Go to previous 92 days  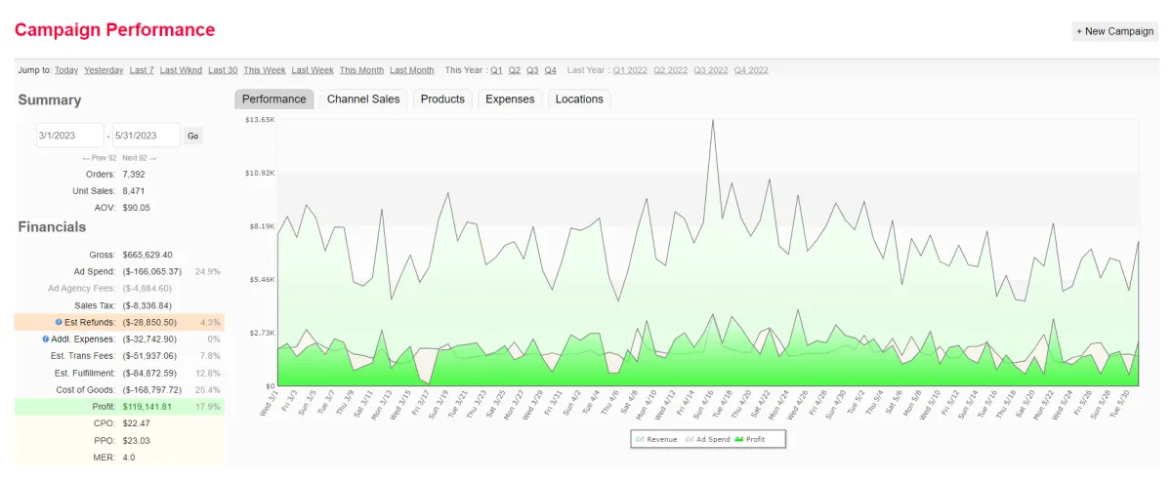point(99,158)
